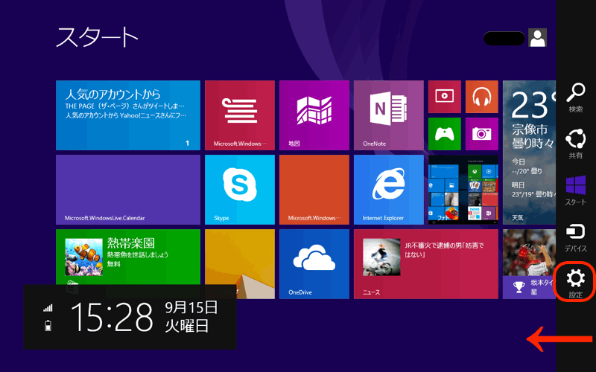
Task: Open the Internet Explorer tile
Action: click(388, 189)
